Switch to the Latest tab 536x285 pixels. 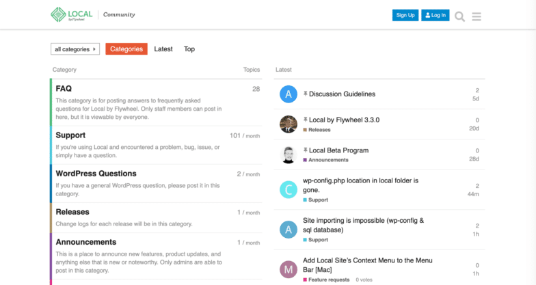point(163,49)
